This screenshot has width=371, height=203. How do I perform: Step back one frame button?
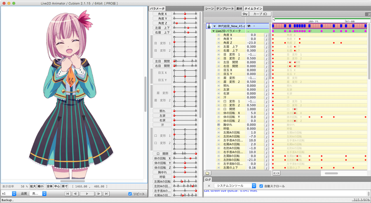coord(75,194)
